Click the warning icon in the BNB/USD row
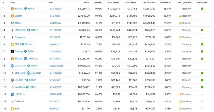 click(180, 109)
